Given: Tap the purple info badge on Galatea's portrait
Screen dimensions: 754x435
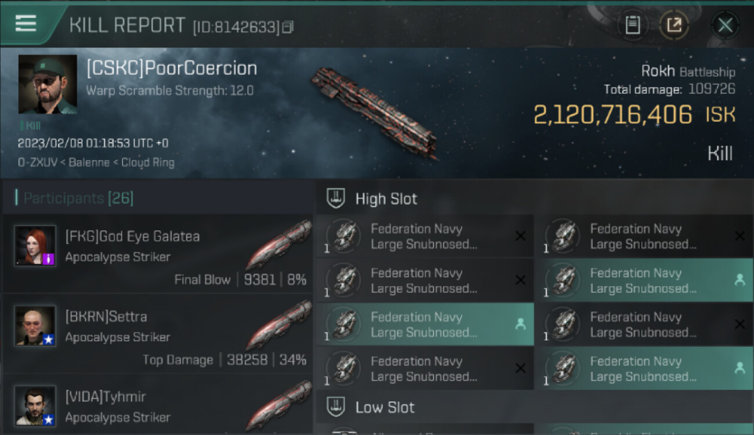Looking at the screenshot, I should [x=49, y=259].
